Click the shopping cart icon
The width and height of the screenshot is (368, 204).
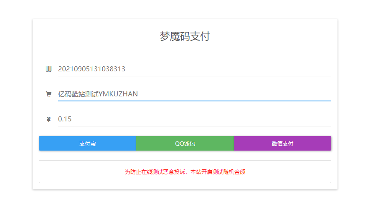point(48,94)
